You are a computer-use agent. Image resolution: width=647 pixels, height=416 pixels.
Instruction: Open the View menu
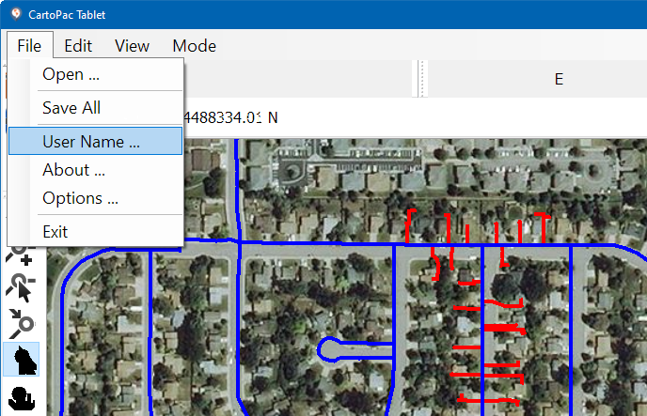coord(132,46)
